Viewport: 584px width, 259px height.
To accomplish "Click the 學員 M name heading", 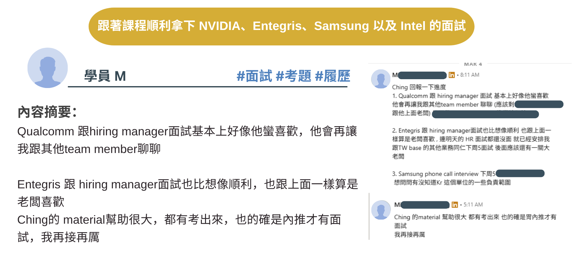I will 105,76.
